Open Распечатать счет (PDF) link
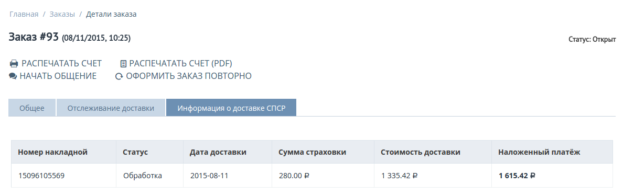The height and width of the screenshot is (196, 623). (x=181, y=64)
